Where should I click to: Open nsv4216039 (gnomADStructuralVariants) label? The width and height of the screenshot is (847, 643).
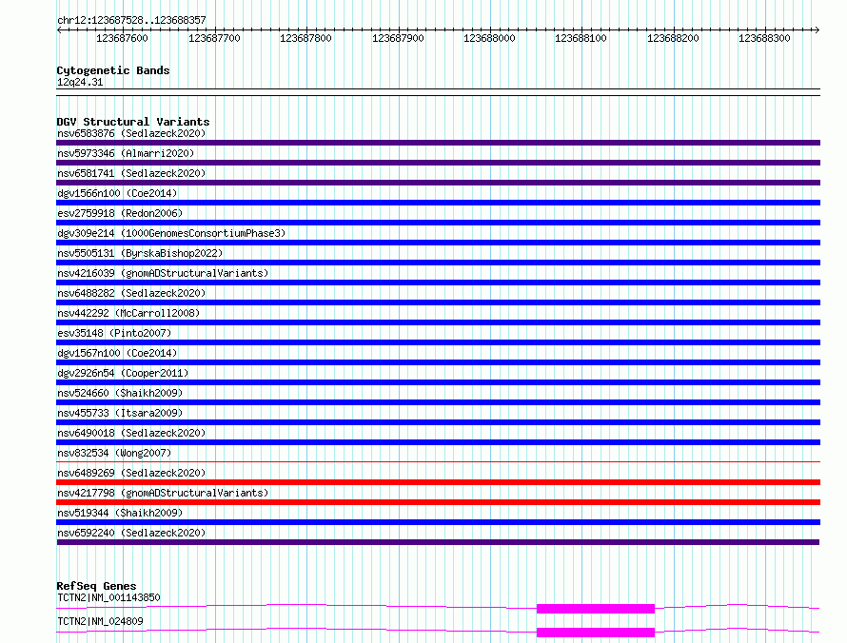[x=163, y=273]
